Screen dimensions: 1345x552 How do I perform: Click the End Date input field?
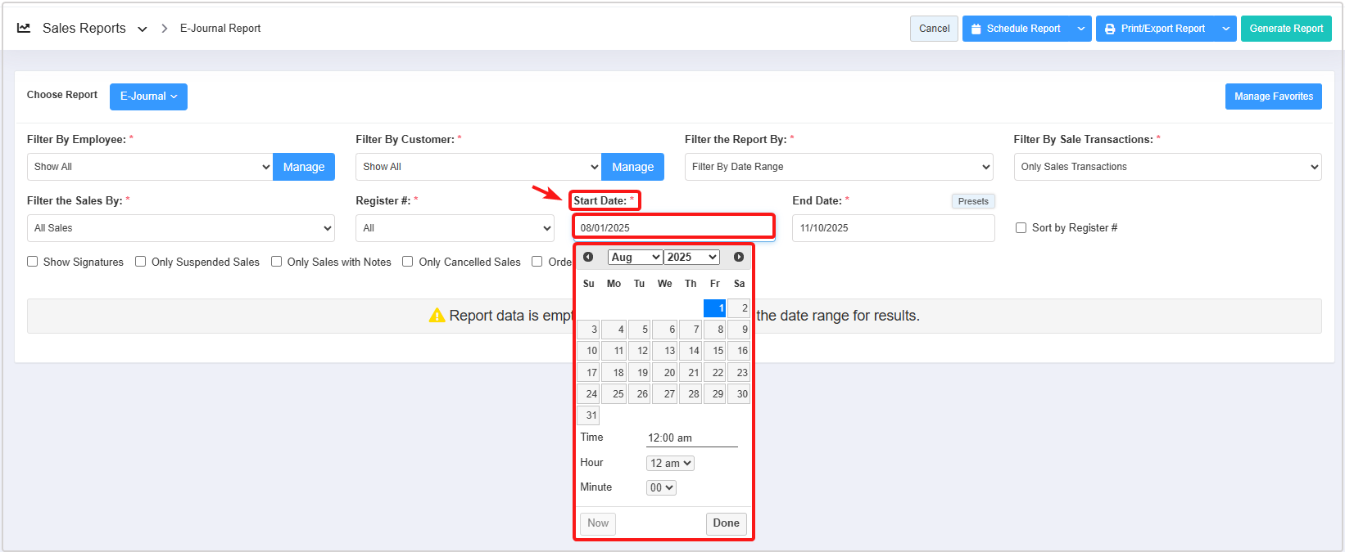pos(893,228)
